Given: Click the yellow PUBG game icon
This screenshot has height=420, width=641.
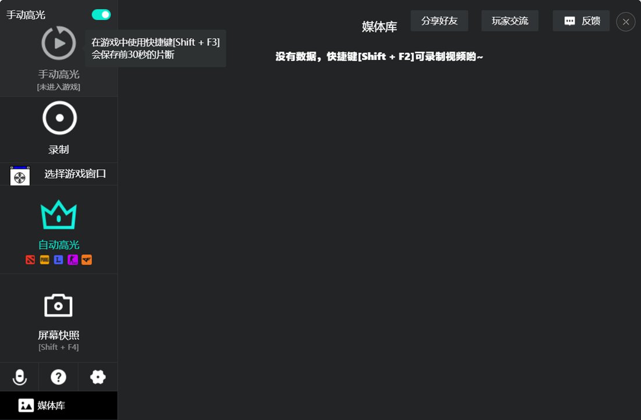Looking at the screenshot, I should pos(45,260).
